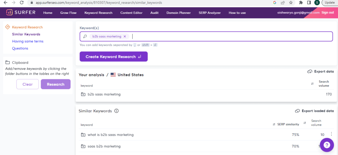Open the profile avatar S
Image resolution: width=338 pixels, height=155 pixels.
coord(317,3)
